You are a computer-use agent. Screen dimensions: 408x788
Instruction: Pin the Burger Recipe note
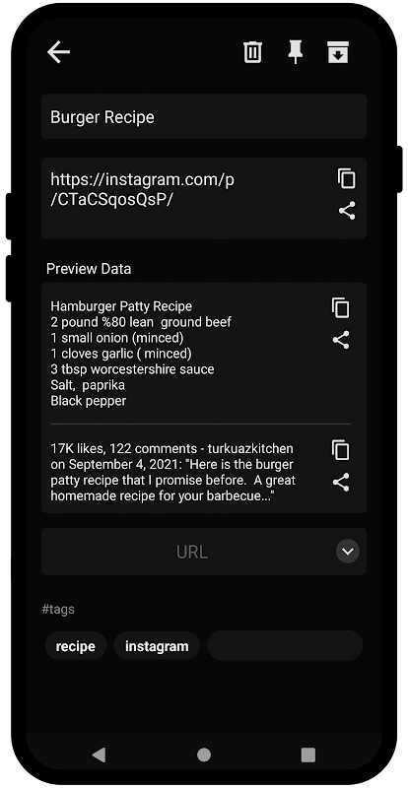coord(296,52)
